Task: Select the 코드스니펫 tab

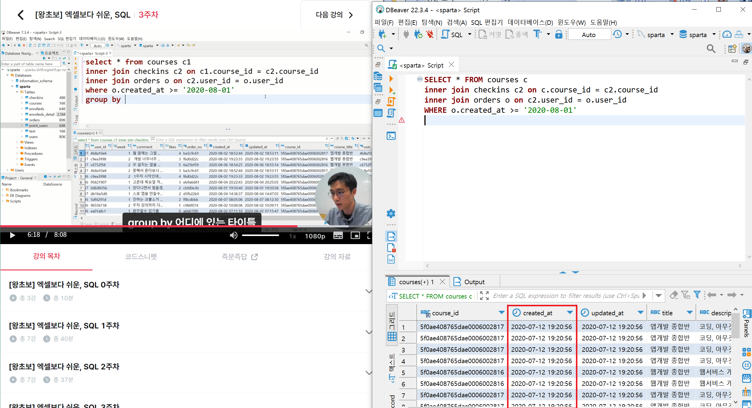Action: point(141,257)
